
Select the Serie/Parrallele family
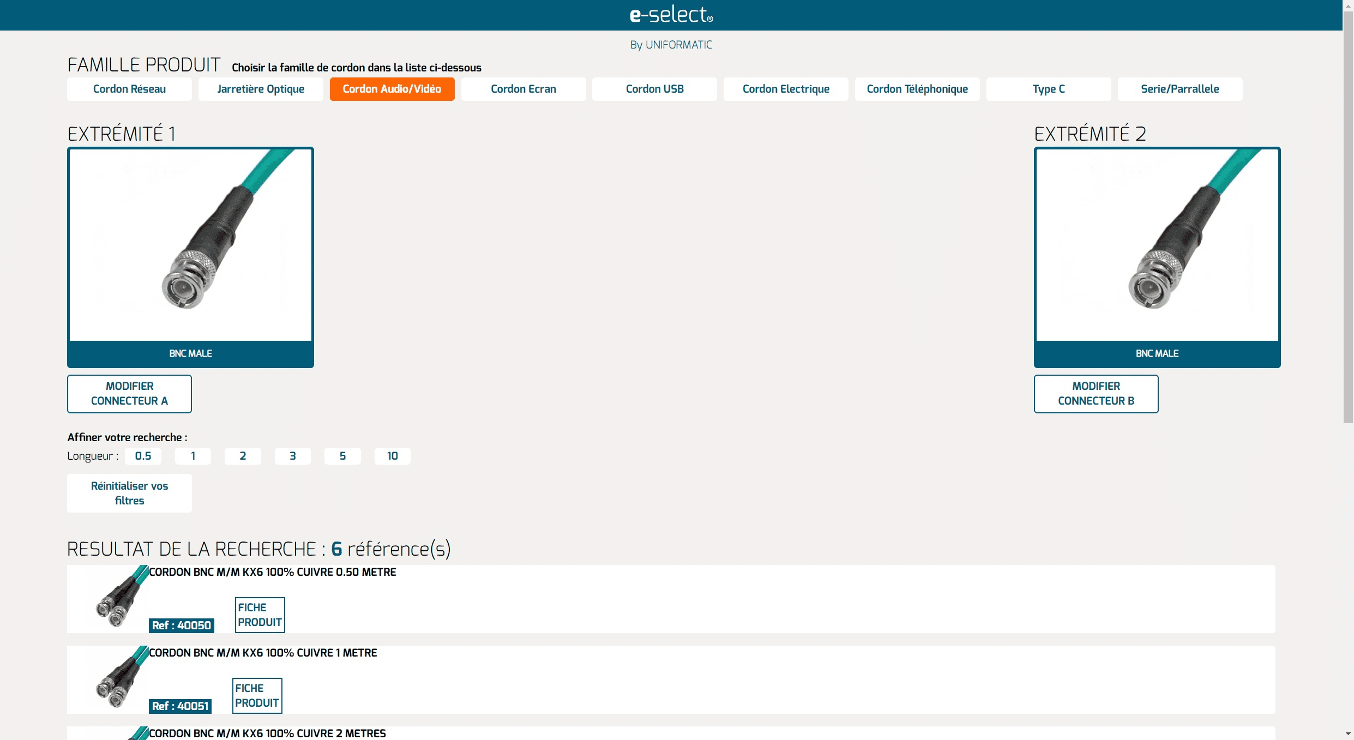1180,89
